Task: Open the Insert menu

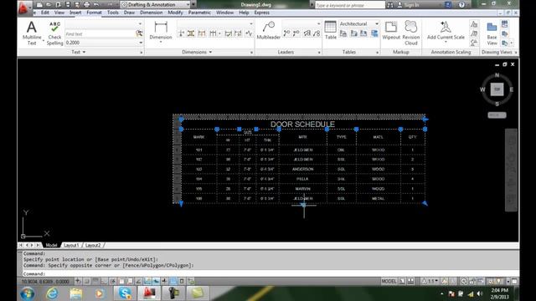Action: tap(75, 13)
